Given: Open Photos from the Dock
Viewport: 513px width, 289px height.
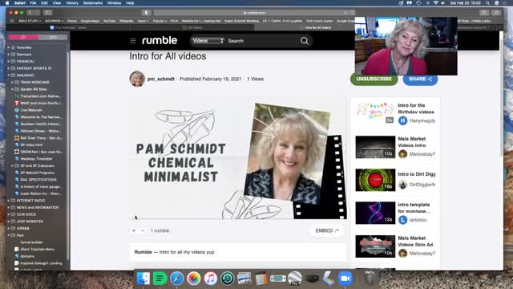Looking at the screenshot, I should (194, 279).
